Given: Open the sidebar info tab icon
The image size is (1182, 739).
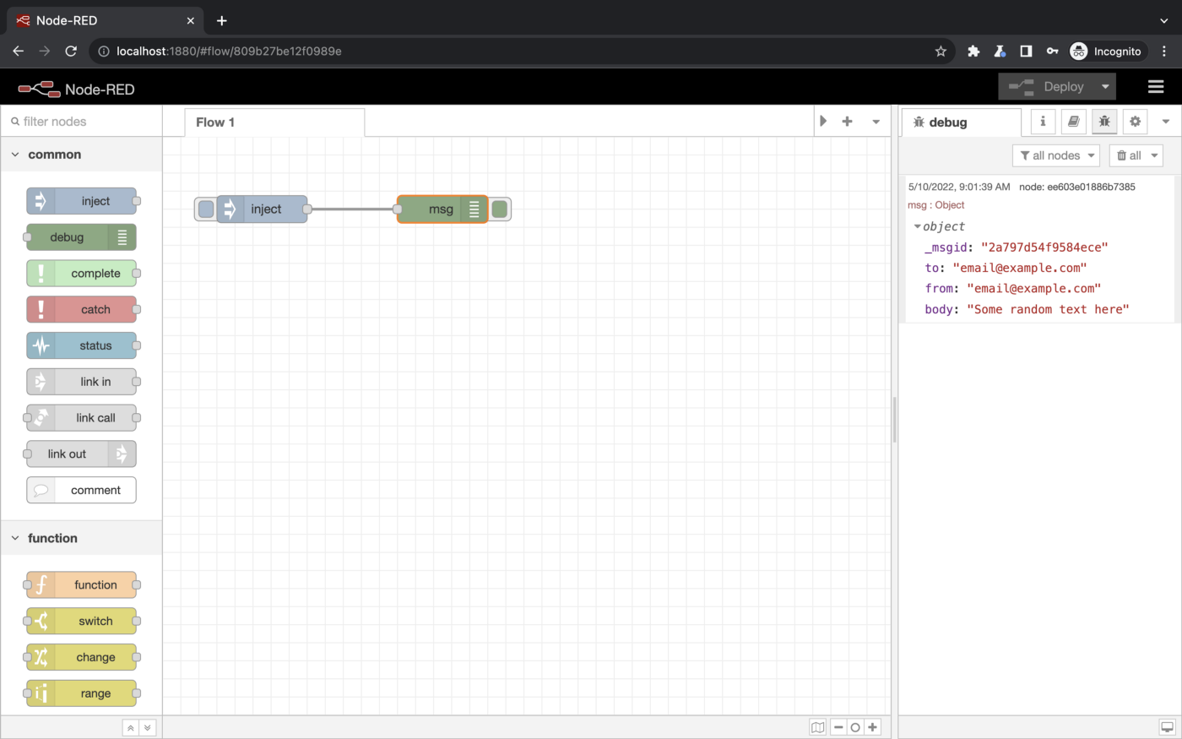Looking at the screenshot, I should [1043, 122].
